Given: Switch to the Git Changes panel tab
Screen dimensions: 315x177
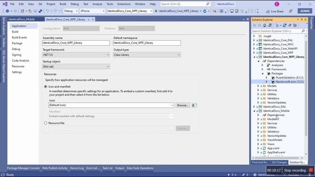Looking at the screenshot, I should click(279, 162).
